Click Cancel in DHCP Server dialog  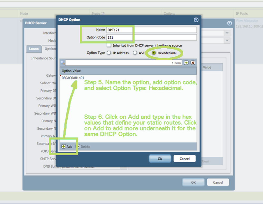coord(218,182)
